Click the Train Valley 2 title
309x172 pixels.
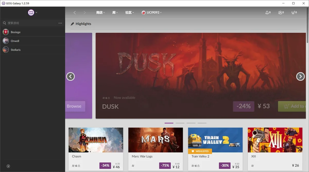pyautogui.click(x=200, y=156)
